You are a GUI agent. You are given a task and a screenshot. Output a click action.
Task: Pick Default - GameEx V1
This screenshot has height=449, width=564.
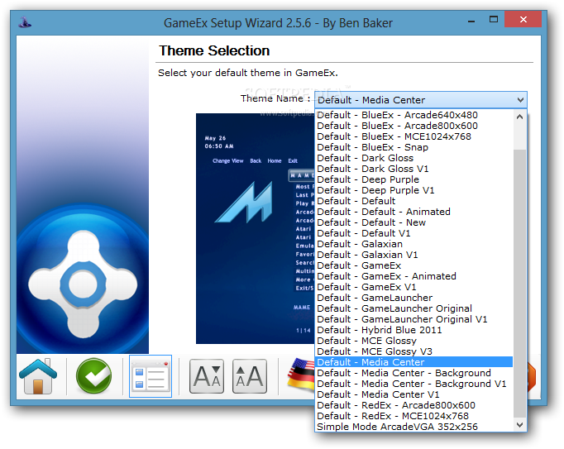pos(413,287)
